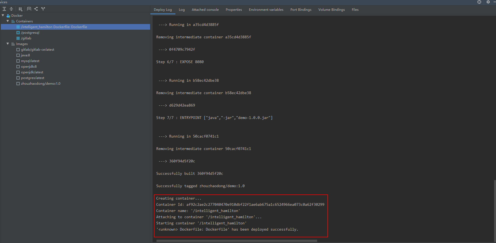496x243 pixels.
Task: Tick the checkbox icon beside zhouzhaodong/demo:1.0
Action: (18, 84)
